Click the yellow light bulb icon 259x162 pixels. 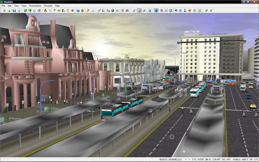[x=88, y=11]
